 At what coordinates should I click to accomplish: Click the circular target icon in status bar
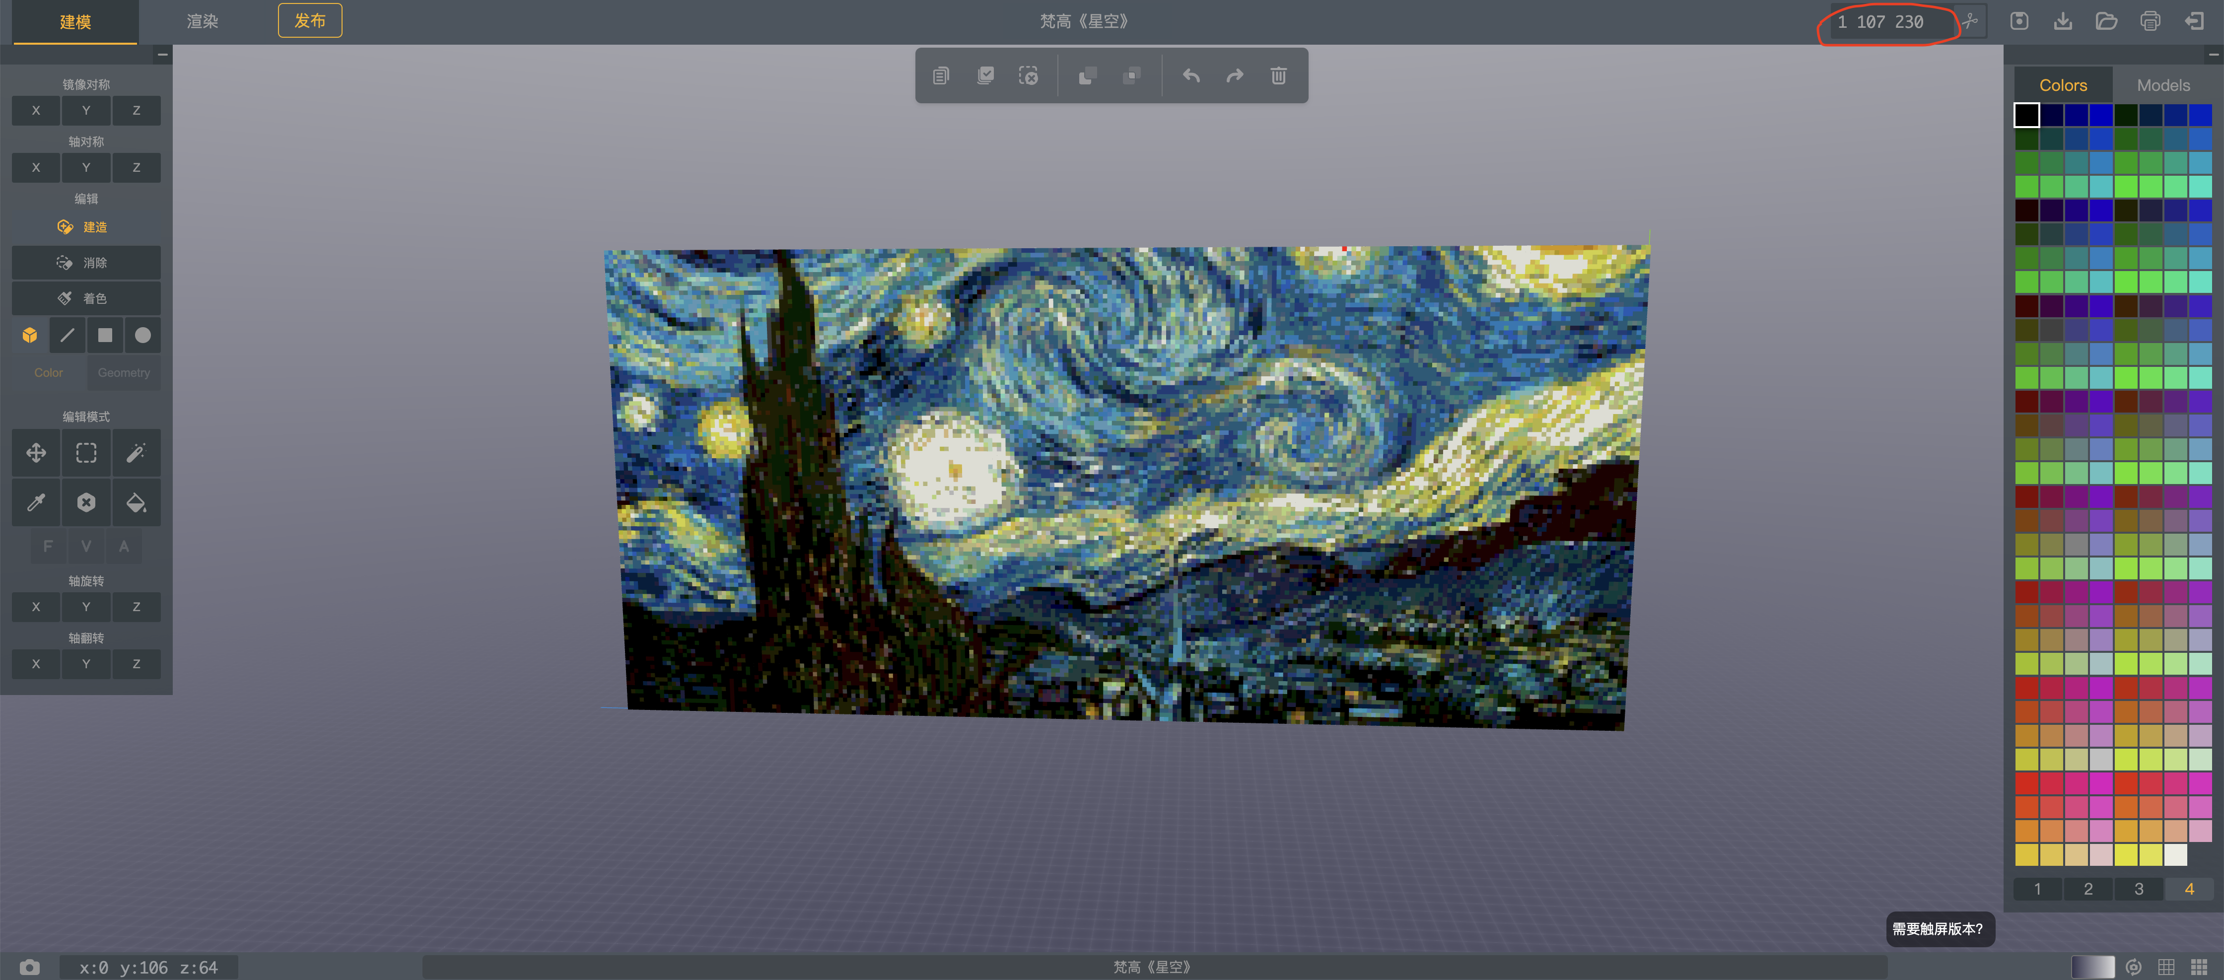coord(2134,967)
